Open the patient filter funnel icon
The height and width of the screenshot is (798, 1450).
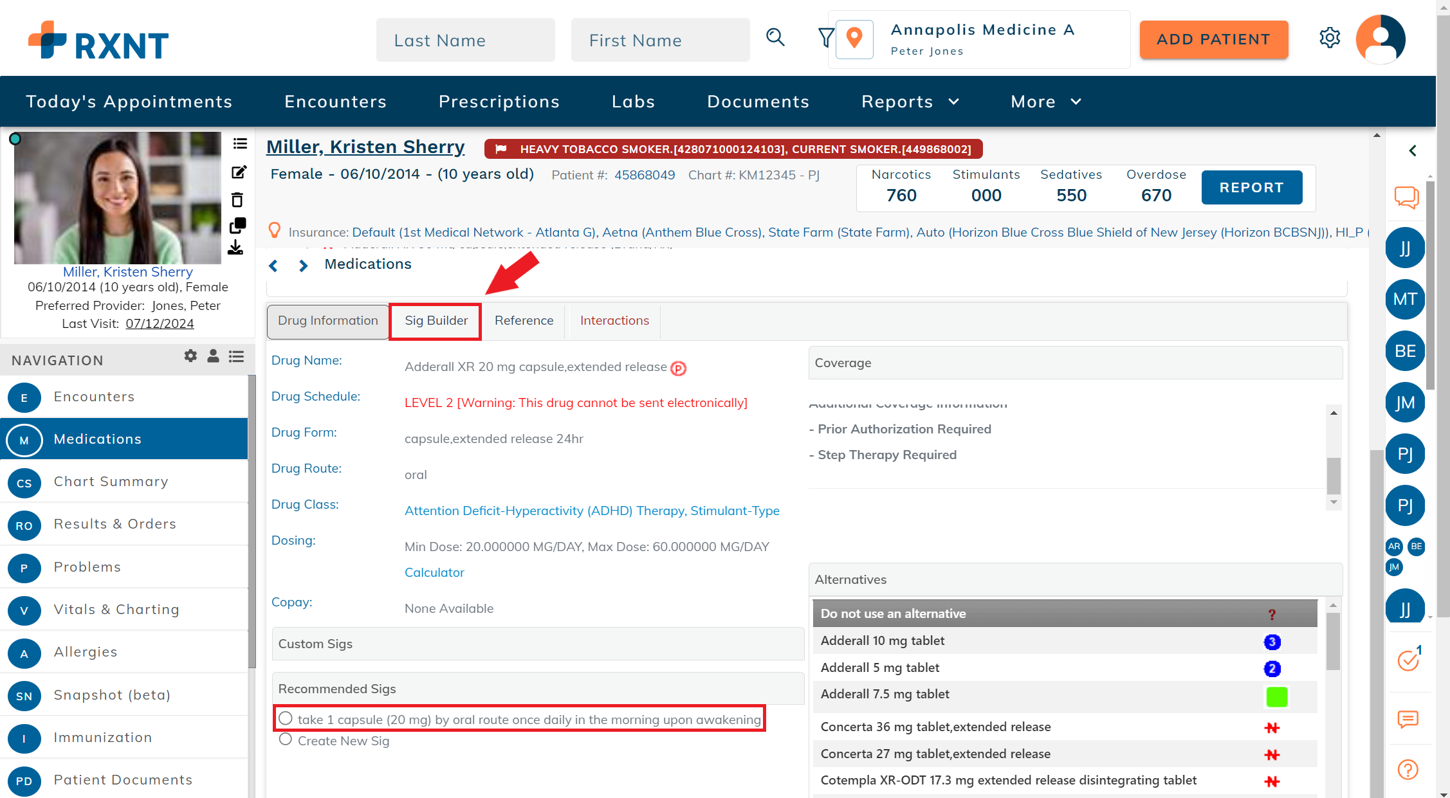pyautogui.click(x=825, y=38)
